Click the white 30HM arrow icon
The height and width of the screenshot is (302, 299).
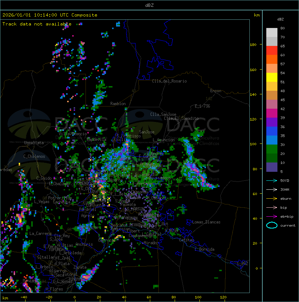coord(272,189)
